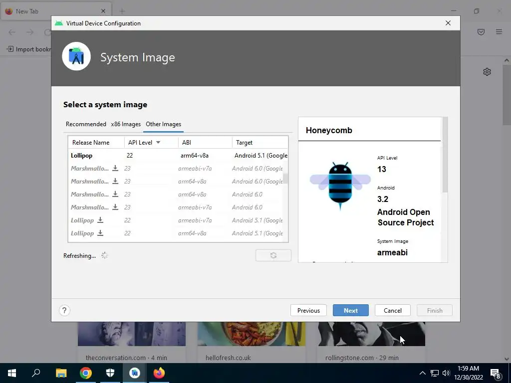Click the refresh system images button
Image resolution: width=511 pixels, height=383 pixels.
click(273, 255)
